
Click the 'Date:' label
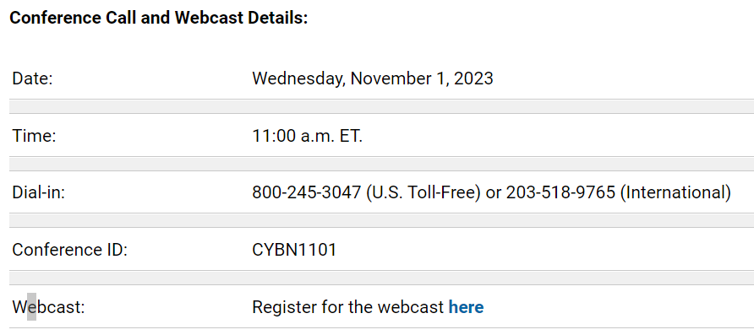(x=32, y=78)
